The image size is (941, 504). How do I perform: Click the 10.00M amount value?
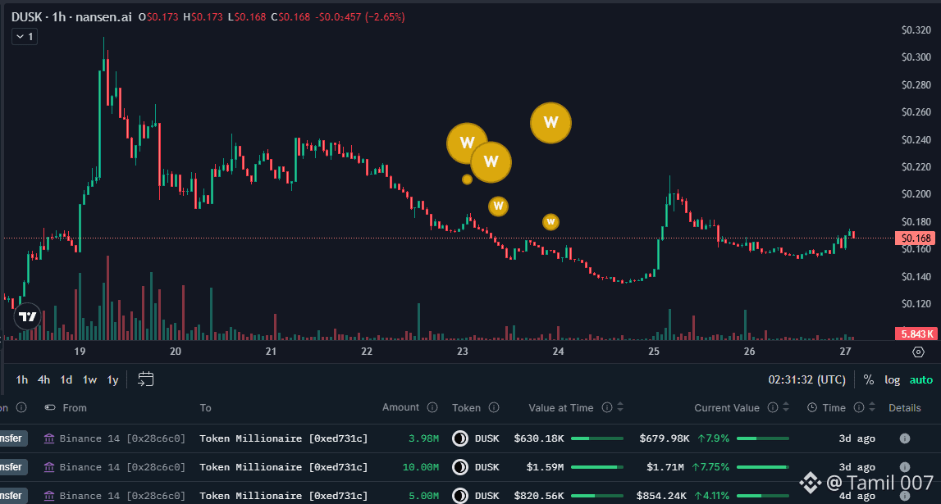pos(420,467)
